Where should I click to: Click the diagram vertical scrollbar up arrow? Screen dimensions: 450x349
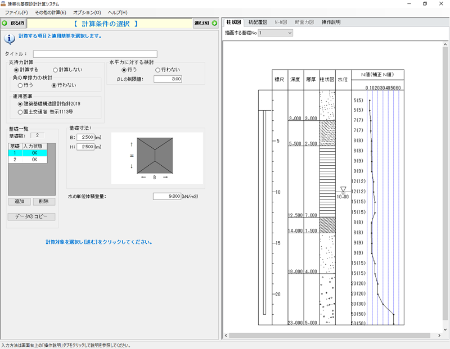(445, 45)
